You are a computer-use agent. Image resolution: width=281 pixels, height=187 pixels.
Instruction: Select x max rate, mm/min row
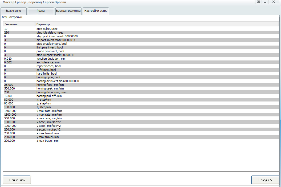pos(141,111)
